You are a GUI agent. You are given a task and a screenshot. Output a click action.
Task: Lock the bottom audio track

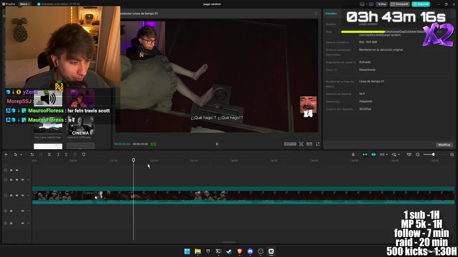[x=11, y=223]
